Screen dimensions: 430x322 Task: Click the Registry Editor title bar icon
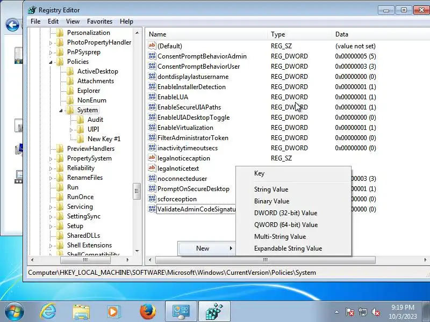[x=32, y=10]
